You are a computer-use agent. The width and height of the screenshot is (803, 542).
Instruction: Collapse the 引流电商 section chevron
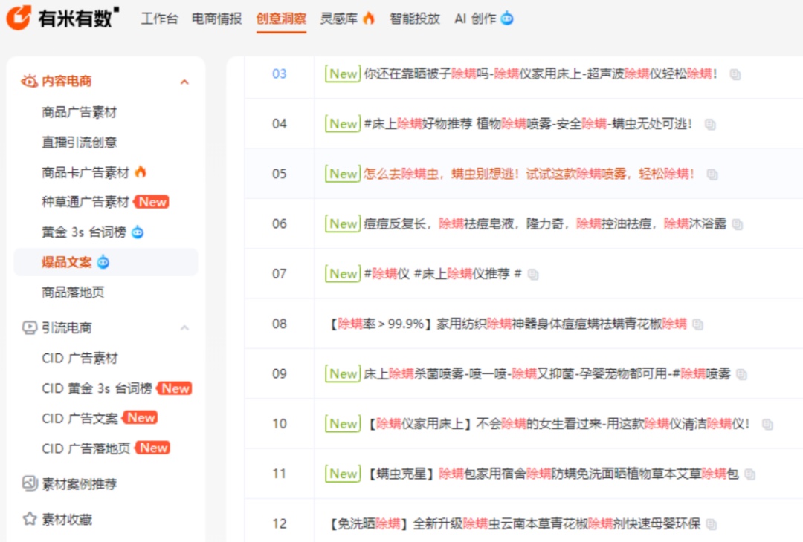click(185, 327)
